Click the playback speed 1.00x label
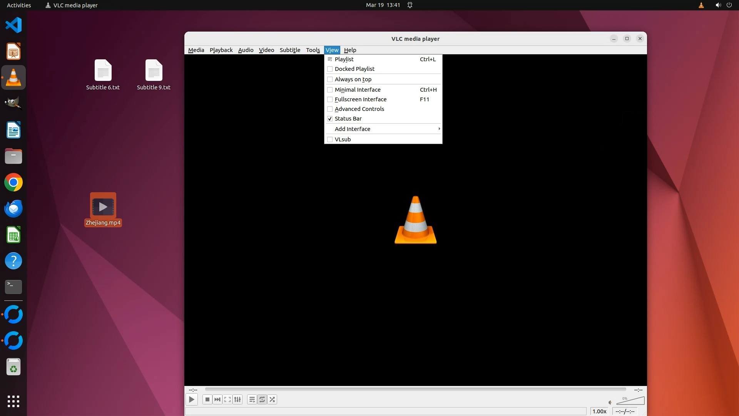The height and width of the screenshot is (416, 739). click(x=599, y=411)
